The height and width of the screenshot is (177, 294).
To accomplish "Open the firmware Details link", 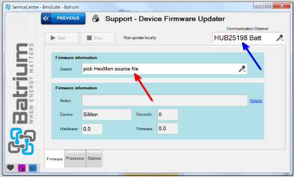I will (256, 101).
